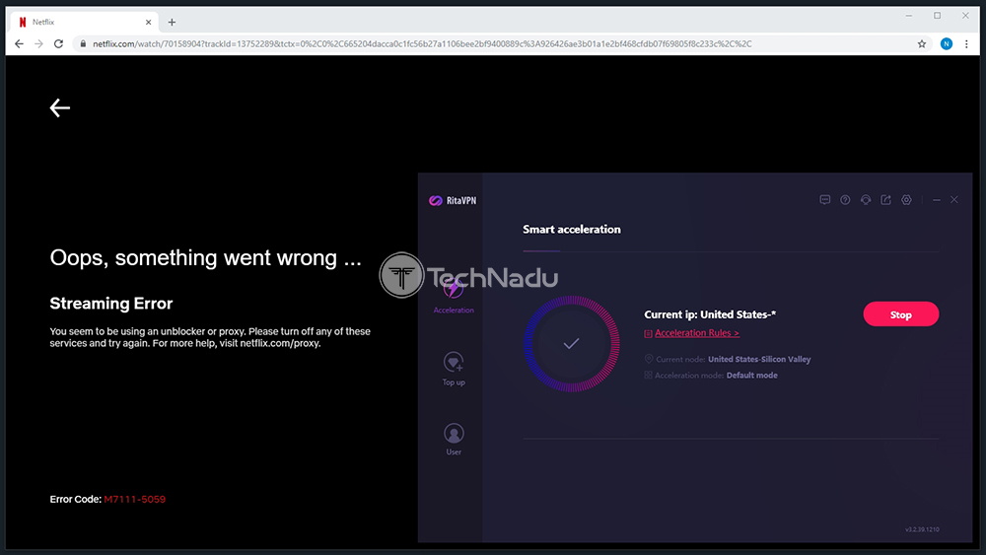The width and height of the screenshot is (986, 555).
Task: Open Top up in RitaVPN sidebar
Action: tap(454, 369)
